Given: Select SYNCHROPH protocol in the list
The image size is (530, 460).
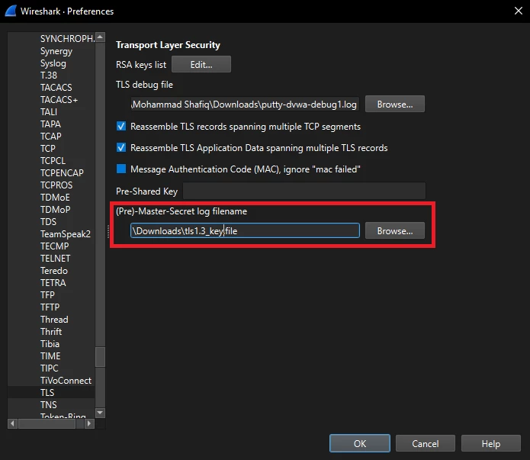Looking at the screenshot, I should tap(67, 39).
